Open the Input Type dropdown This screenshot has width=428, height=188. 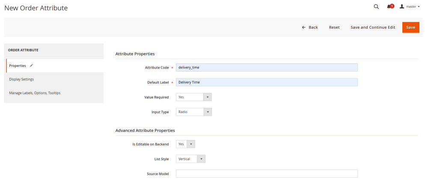pyautogui.click(x=194, y=112)
